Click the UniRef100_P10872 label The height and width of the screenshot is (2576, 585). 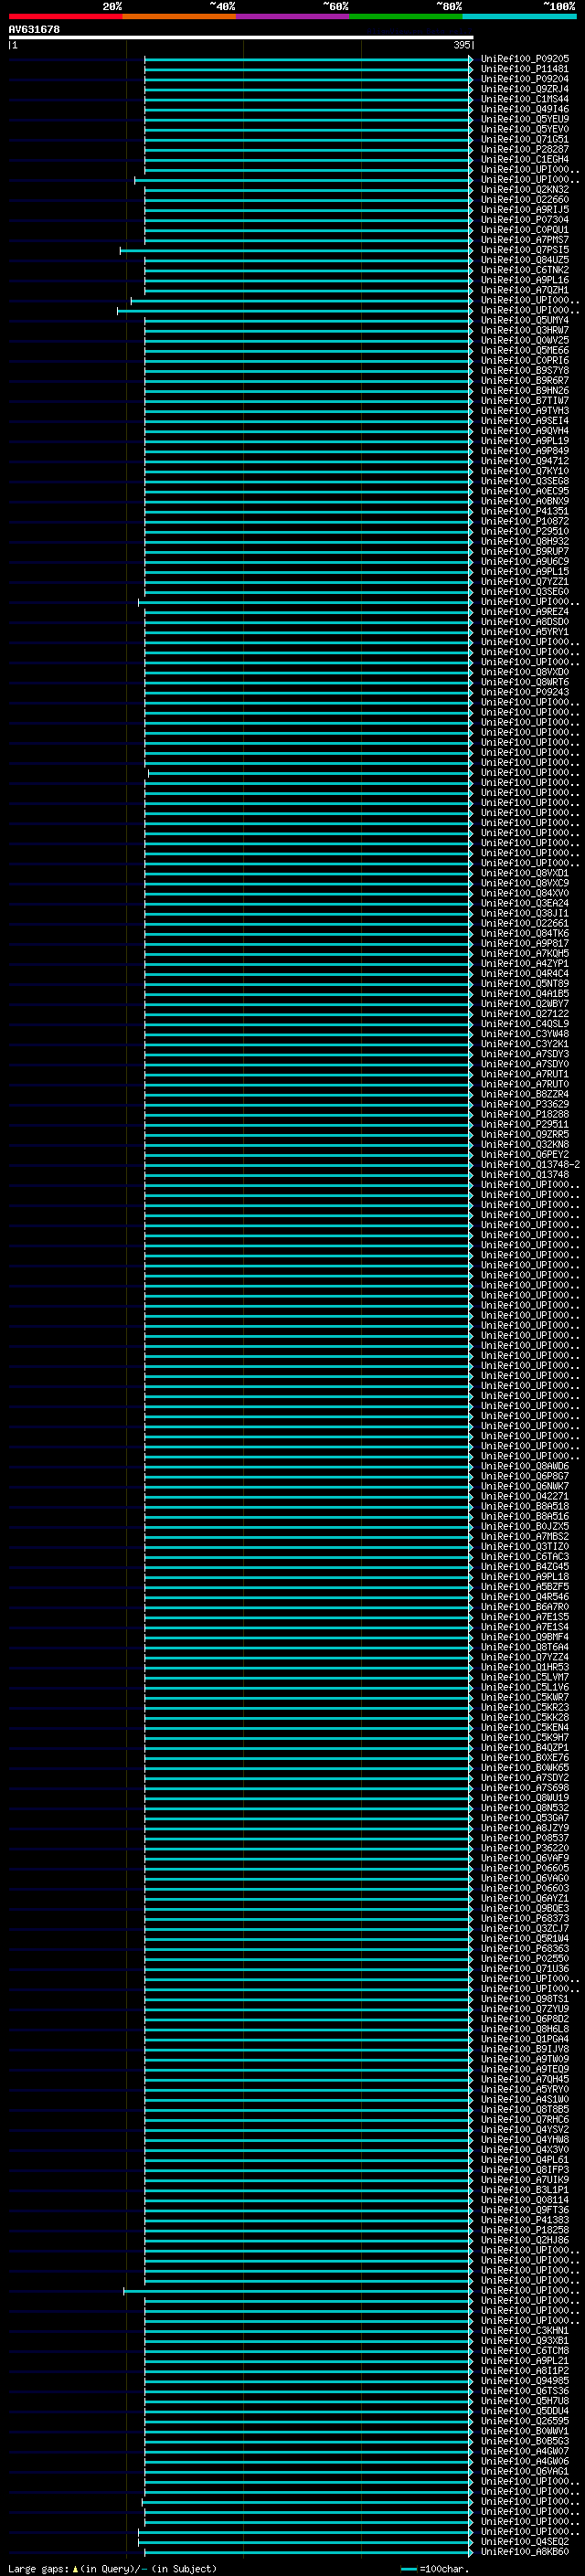(x=524, y=521)
